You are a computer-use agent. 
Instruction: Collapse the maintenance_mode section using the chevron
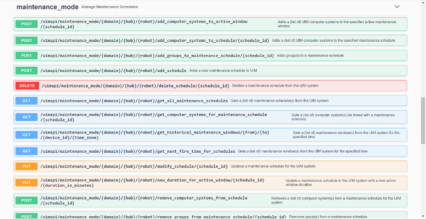click(x=397, y=7)
